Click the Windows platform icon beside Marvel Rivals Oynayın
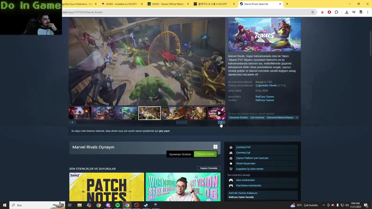 point(215,147)
